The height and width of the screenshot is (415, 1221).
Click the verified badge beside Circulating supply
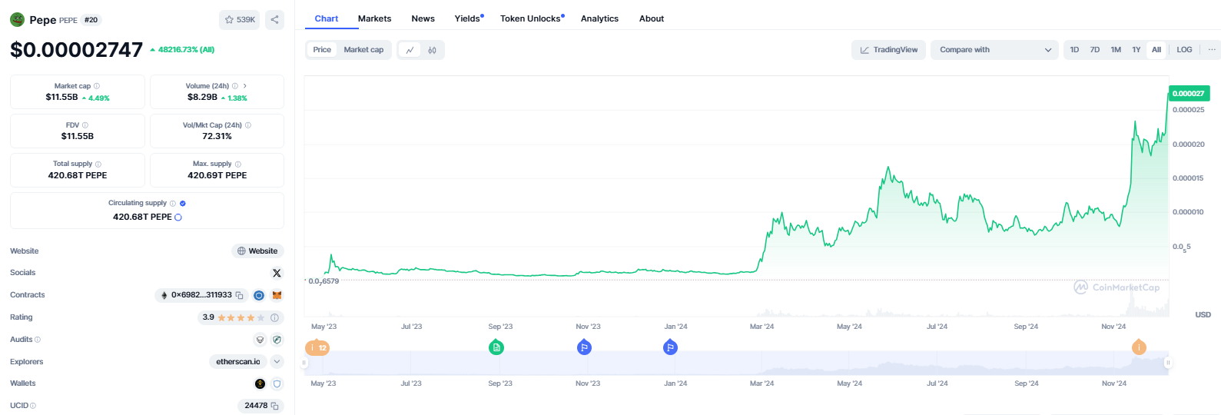[183, 204]
